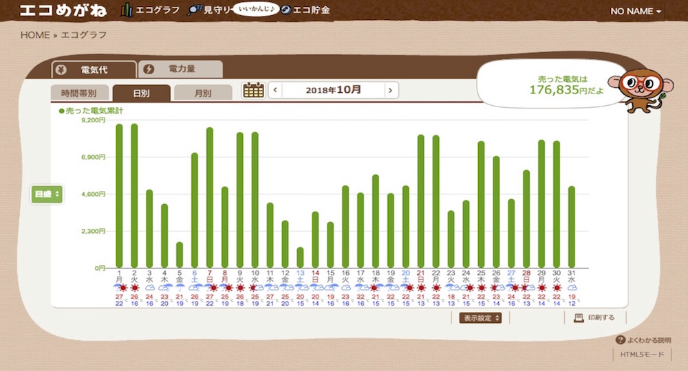
Task: Select the 時間帯別 tab
Action: tap(78, 93)
